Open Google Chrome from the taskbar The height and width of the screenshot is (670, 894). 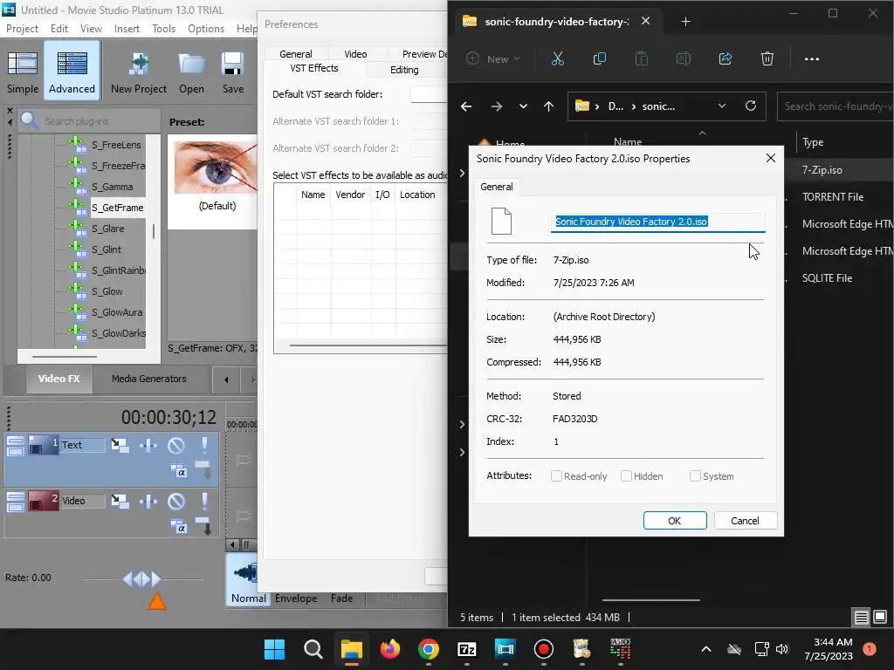428,649
